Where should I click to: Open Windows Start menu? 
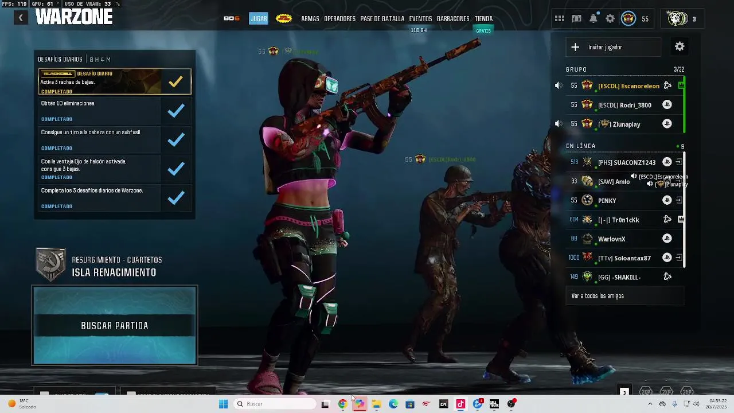(223, 404)
